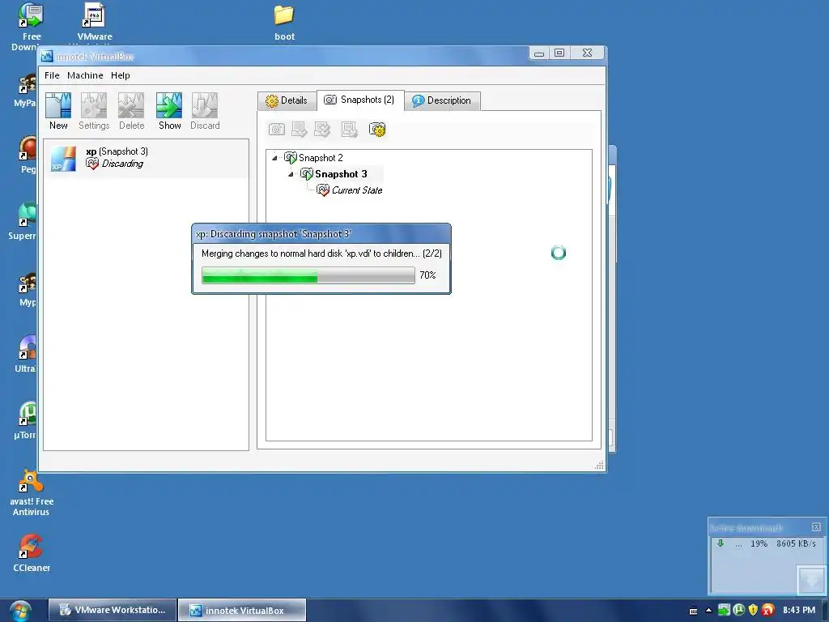Click Discard Current Snapshot and State icon
829x622 pixels.
(x=322, y=129)
